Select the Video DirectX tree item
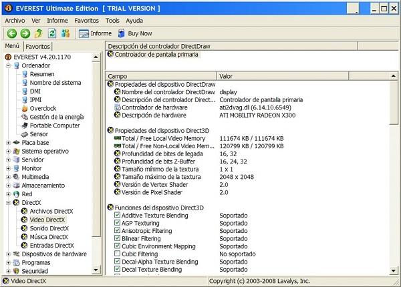Image resolution: width=401 pixels, height=287 pixels. pos(47,220)
